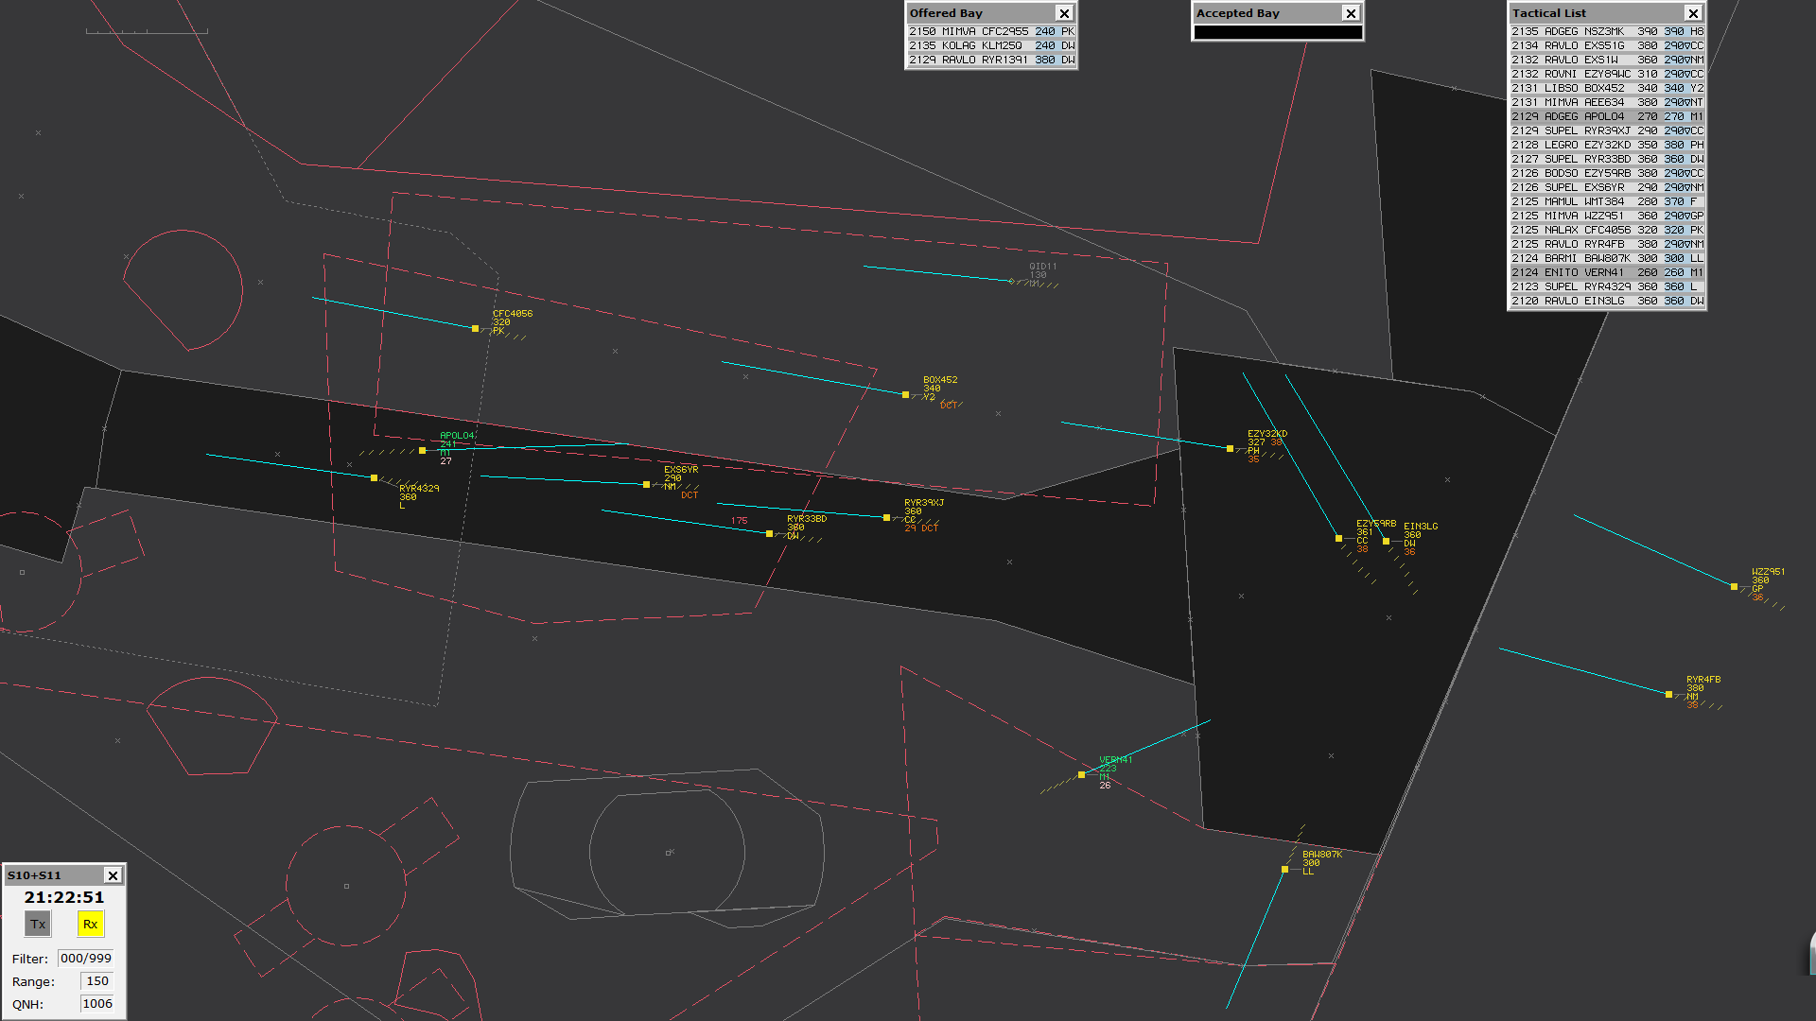Select the EXS6YR aircraft target square
Screen dimensions: 1816x1021
point(646,485)
